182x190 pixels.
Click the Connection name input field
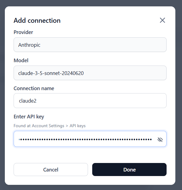pos(90,100)
